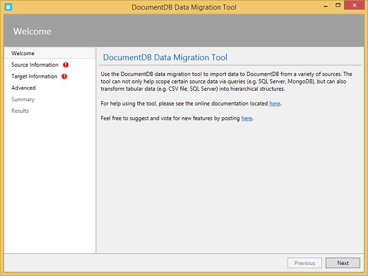
Task: Select the Welcome step in the sidebar
Action: pos(23,53)
